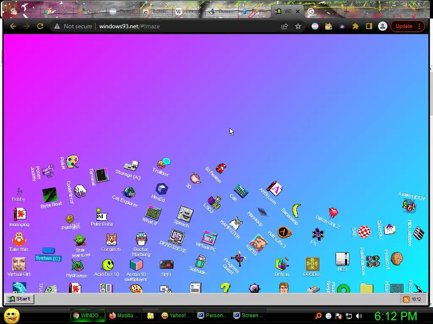Open the Half-Life 3 lambda icon

coord(284,233)
